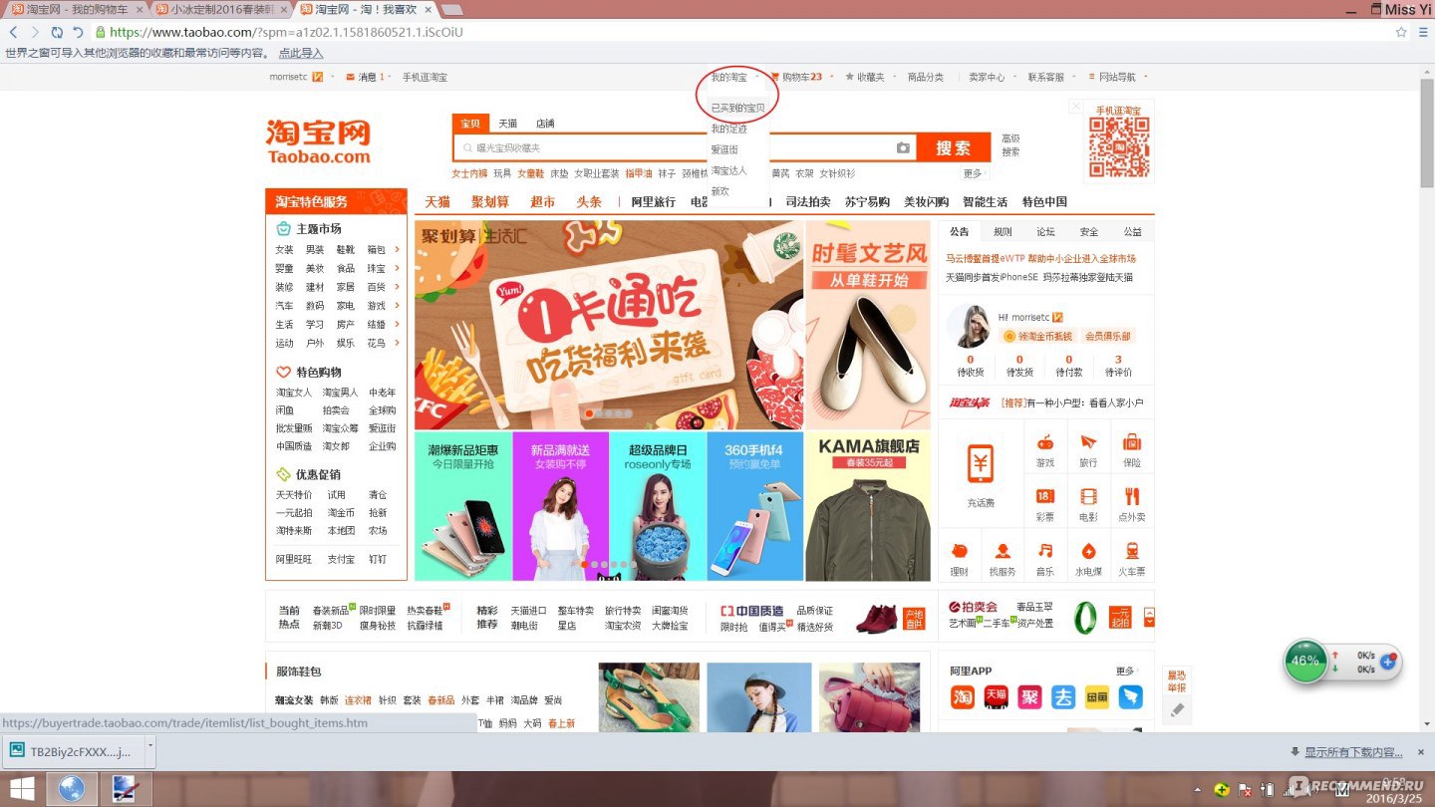Image resolution: width=1435 pixels, height=807 pixels.
Task: Click the red 天猫 app icon under 阿里APP
Action: click(996, 697)
